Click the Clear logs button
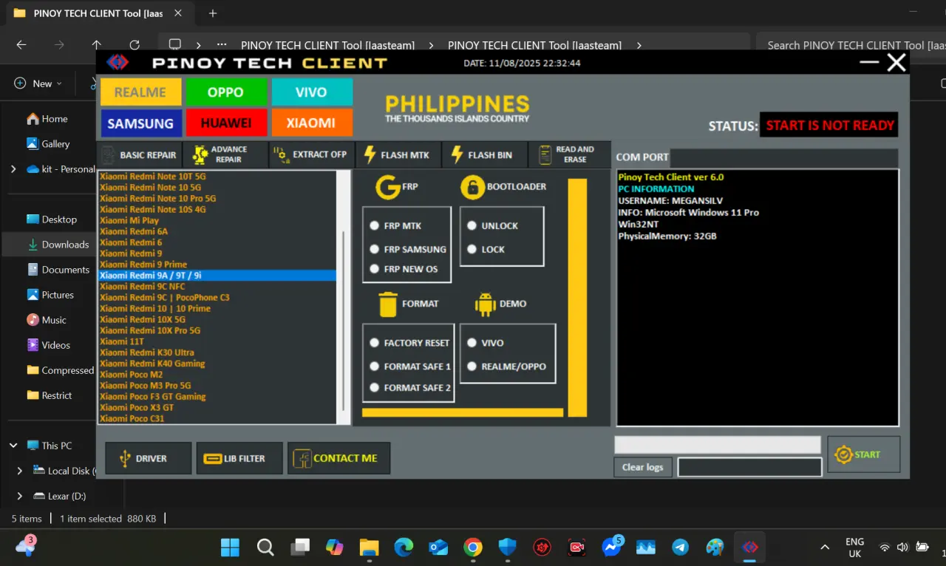The width and height of the screenshot is (946, 566). click(x=642, y=467)
